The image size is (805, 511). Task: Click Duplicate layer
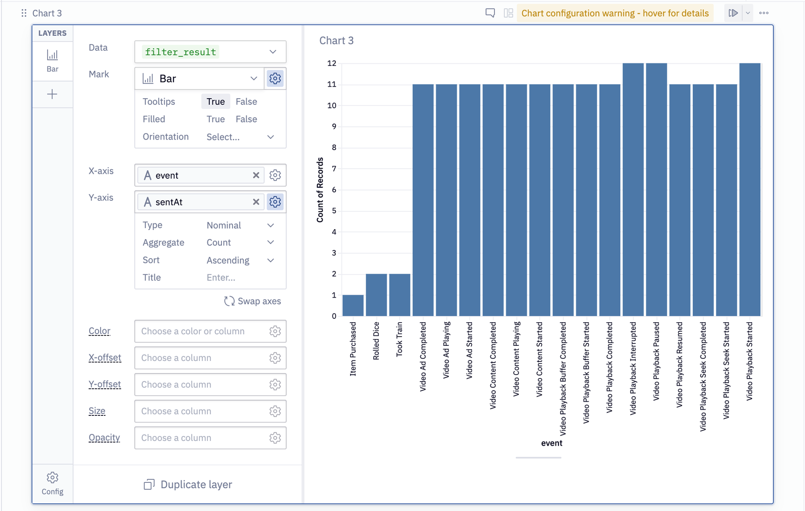[x=187, y=484]
